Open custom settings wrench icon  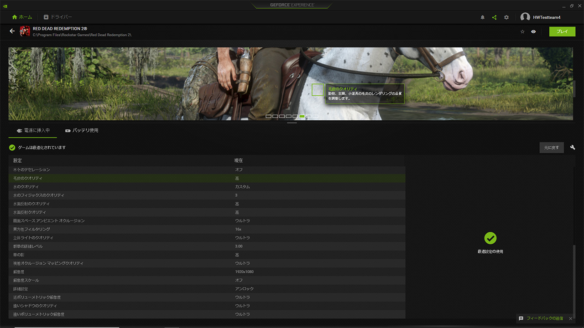573,148
